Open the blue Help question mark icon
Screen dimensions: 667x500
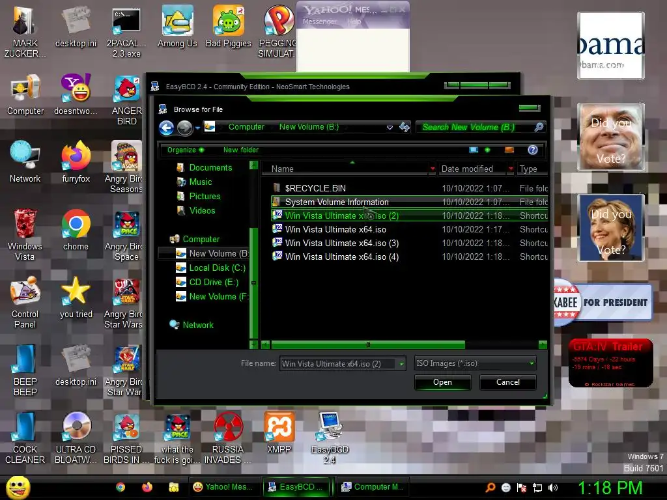[x=533, y=150]
